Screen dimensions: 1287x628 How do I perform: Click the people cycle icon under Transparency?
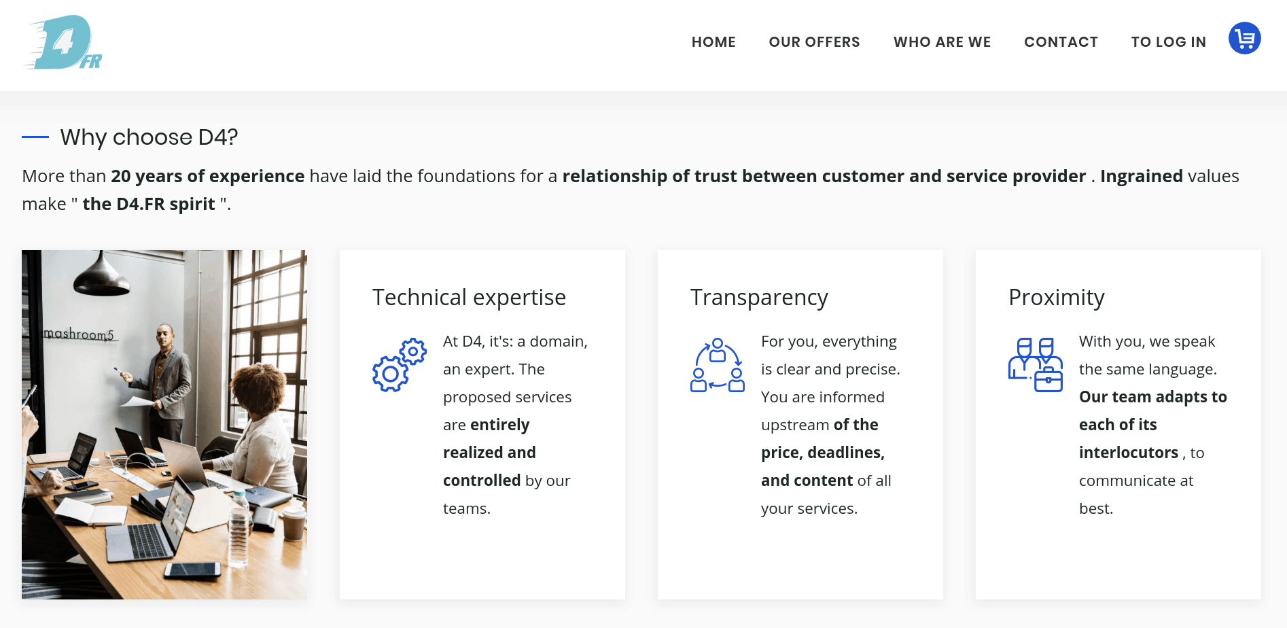coord(718,365)
